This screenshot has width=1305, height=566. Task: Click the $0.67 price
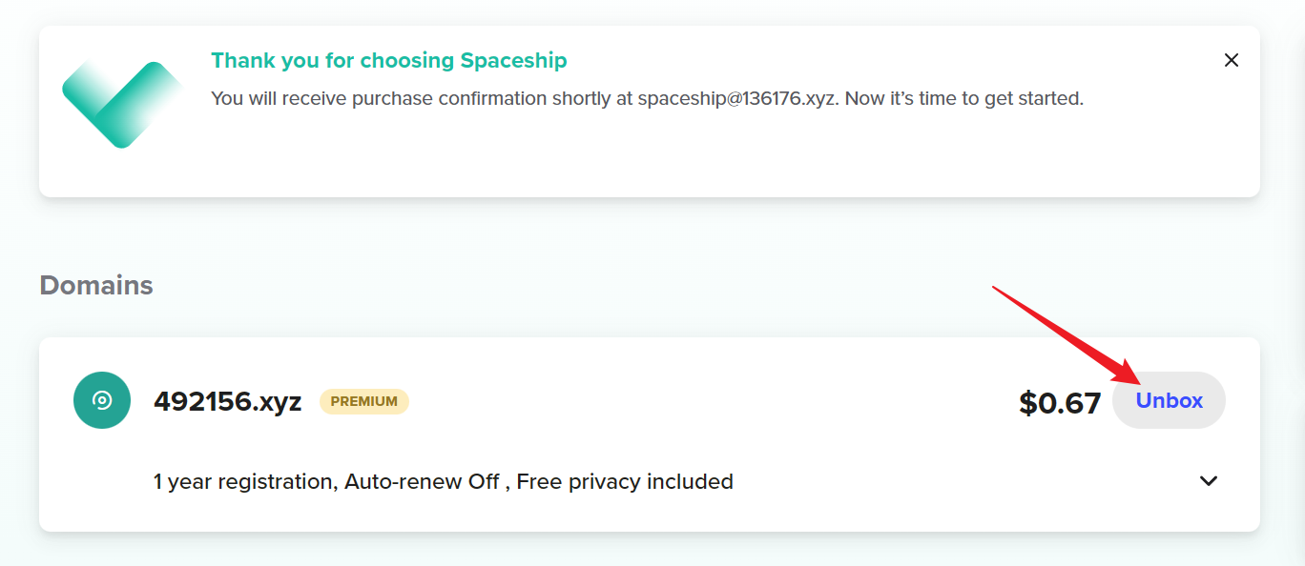pos(1059,403)
